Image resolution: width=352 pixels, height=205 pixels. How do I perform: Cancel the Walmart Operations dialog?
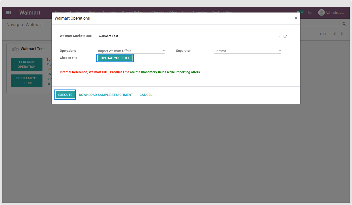[x=146, y=95]
